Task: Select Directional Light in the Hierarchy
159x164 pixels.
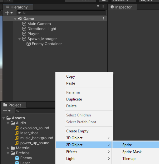Action: pos(42,29)
